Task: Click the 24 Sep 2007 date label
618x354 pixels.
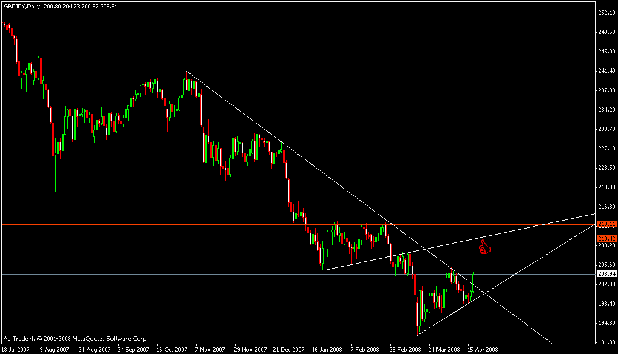Action: tap(133, 349)
